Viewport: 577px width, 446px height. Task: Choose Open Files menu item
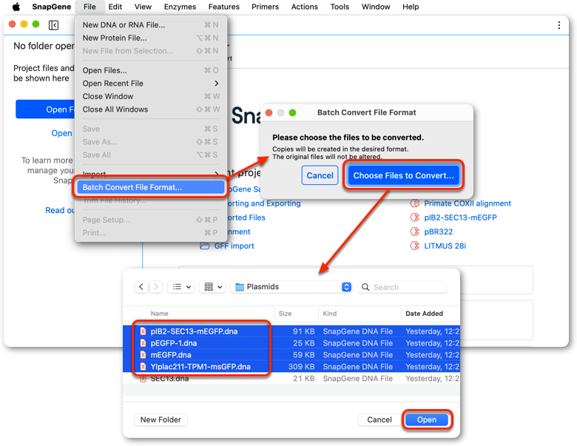[150, 70]
